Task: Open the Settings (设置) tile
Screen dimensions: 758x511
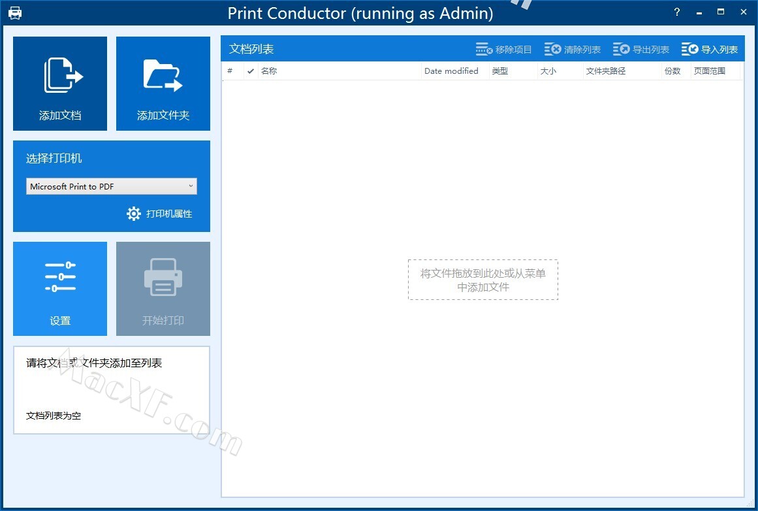Action: pyautogui.click(x=60, y=288)
